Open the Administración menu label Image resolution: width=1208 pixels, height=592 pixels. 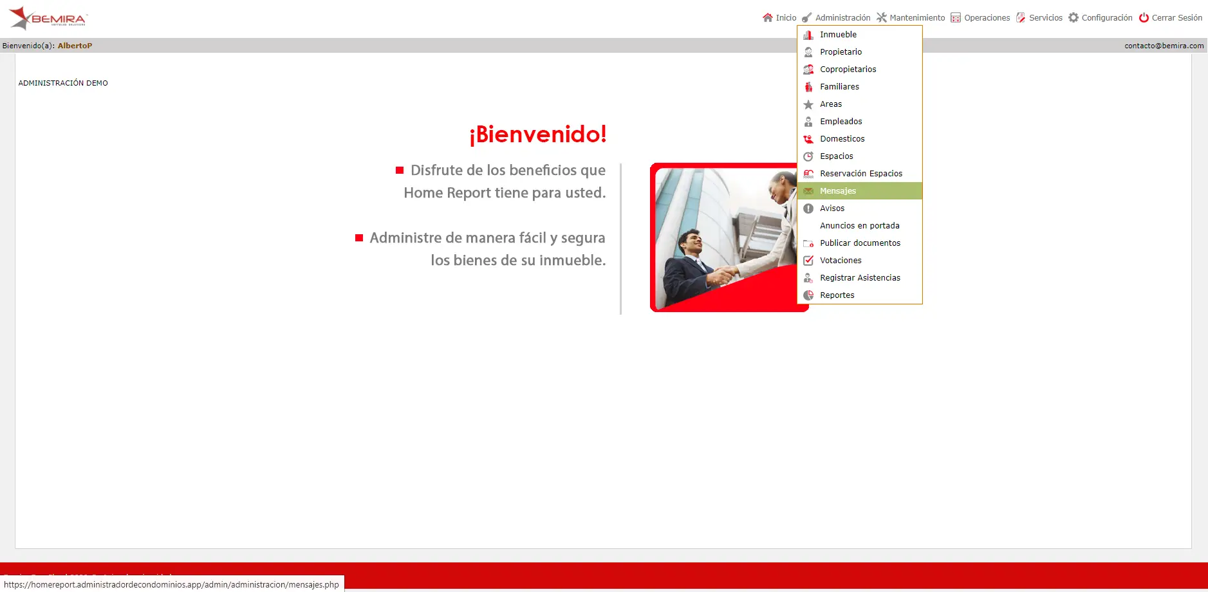842,18
